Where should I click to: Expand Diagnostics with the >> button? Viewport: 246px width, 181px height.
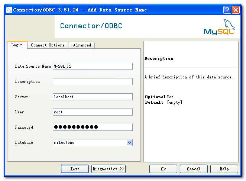tap(109, 169)
